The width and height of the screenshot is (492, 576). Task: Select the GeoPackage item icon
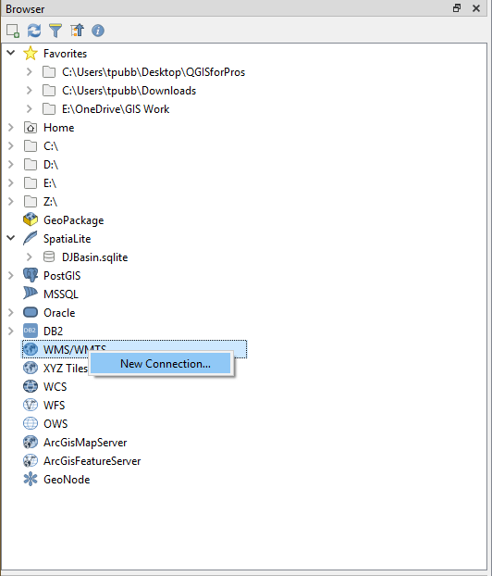tap(31, 219)
